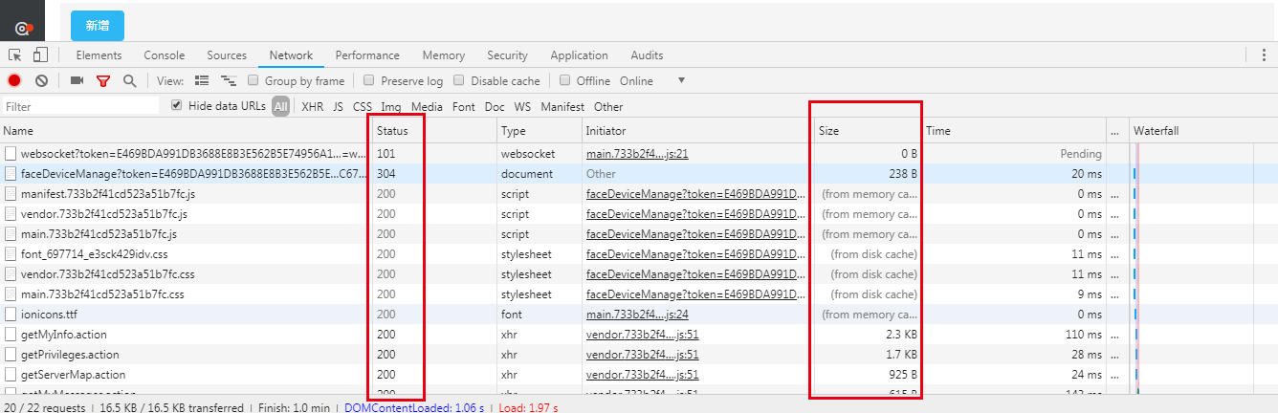Screen dimensions: 1278x413
Task: Open the Online throttling dropdown
Action: [x=652, y=81]
